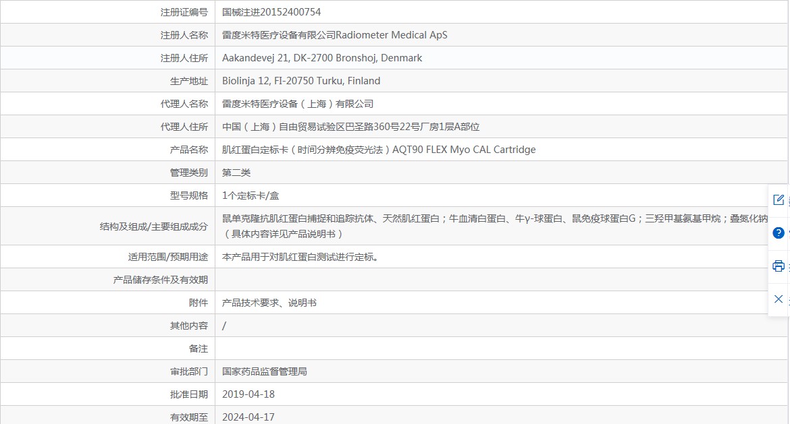Print the page using the printer icon
This screenshot has width=790, height=424.
click(779, 266)
